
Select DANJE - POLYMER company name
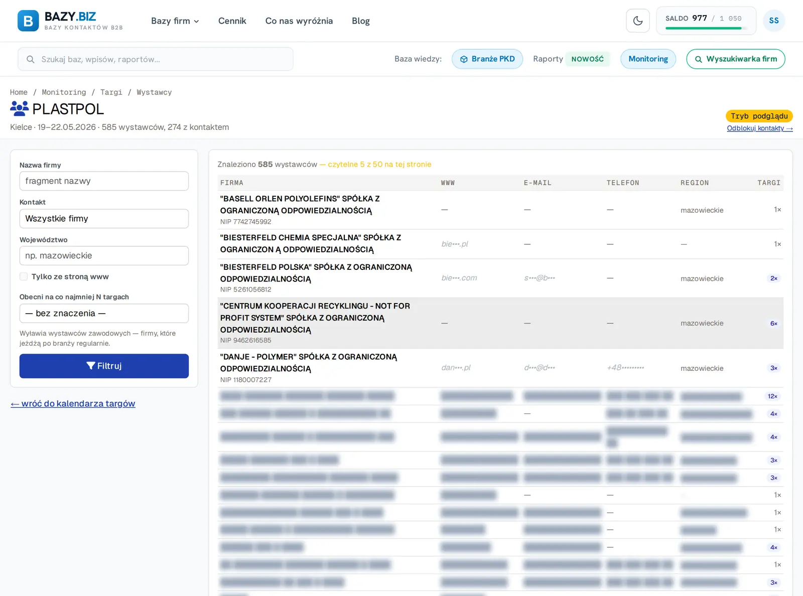point(309,363)
